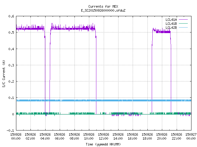Click the -0.1 y-axis tick label
Screen dimensions: 197x147
click(x=10, y=130)
